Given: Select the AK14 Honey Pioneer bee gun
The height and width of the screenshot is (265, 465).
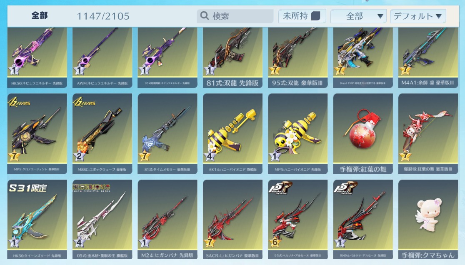Looking at the screenshot, I should click(x=232, y=134).
